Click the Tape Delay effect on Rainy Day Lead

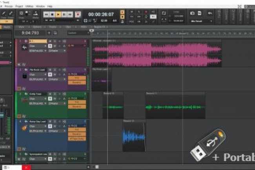click(76, 139)
